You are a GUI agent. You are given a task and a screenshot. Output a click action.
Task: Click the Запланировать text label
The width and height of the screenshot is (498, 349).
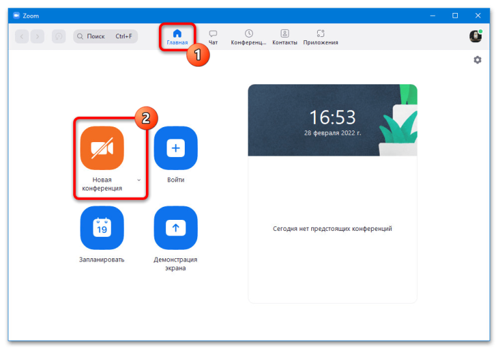(102, 259)
